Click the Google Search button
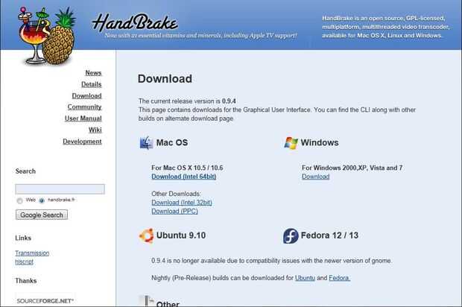Viewport: 462px width, 307px height. (x=42, y=215)
